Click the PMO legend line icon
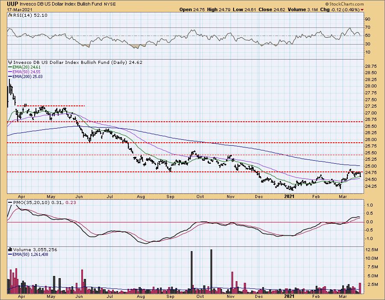This screenshot has height=300, width=385. tap(10, 203)
